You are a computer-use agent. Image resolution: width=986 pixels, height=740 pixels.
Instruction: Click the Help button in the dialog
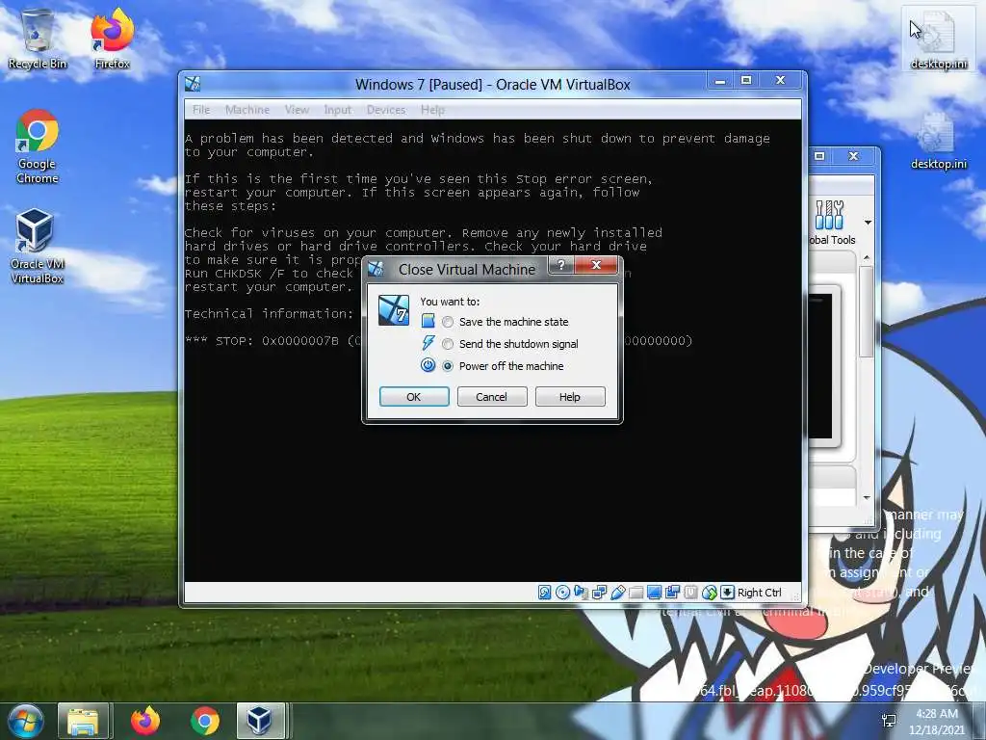(570, 396)
